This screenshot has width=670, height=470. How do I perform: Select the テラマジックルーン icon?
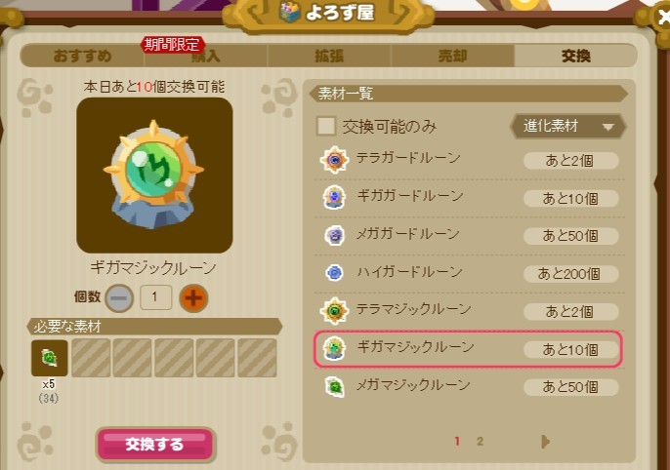click(335, 310)
